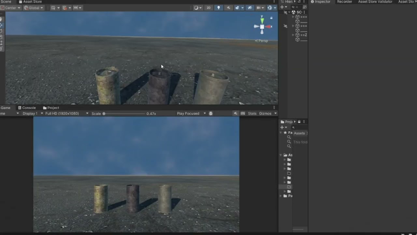
Task: Click the first favorites search icon
Action: pyautogui.click(x=289, y=137)
